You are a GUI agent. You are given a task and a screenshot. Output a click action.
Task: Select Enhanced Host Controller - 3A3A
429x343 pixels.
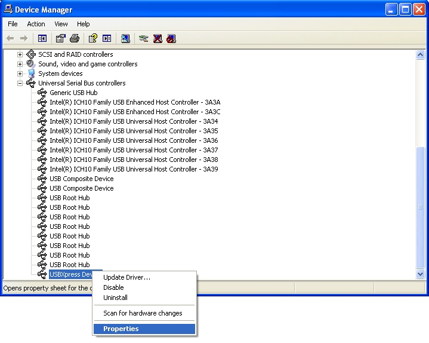point(135,102)
